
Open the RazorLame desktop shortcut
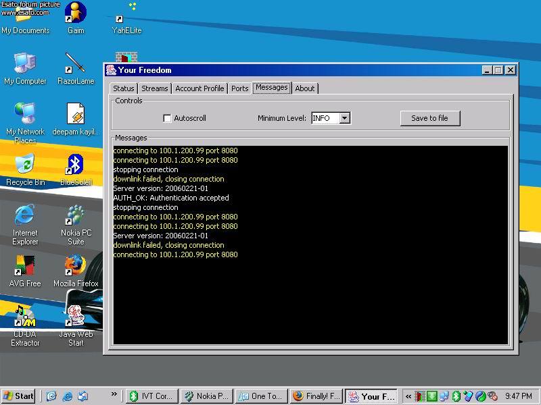point(76,68)
